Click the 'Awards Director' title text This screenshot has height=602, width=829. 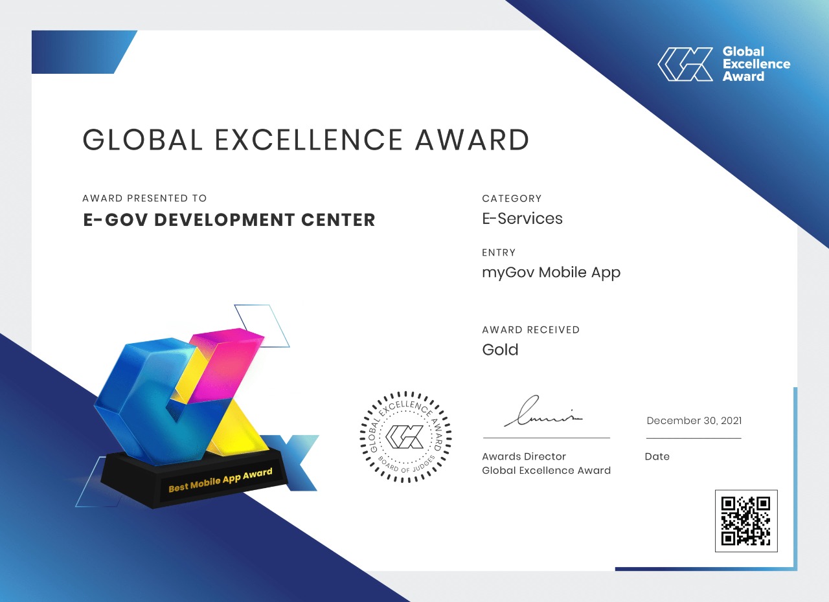pyautogui.click(x=524, y=456)
